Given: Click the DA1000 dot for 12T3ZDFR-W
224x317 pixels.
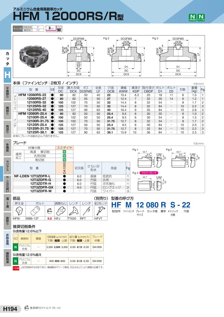Looking at the screenshot, I should click(x=64, y=191).
